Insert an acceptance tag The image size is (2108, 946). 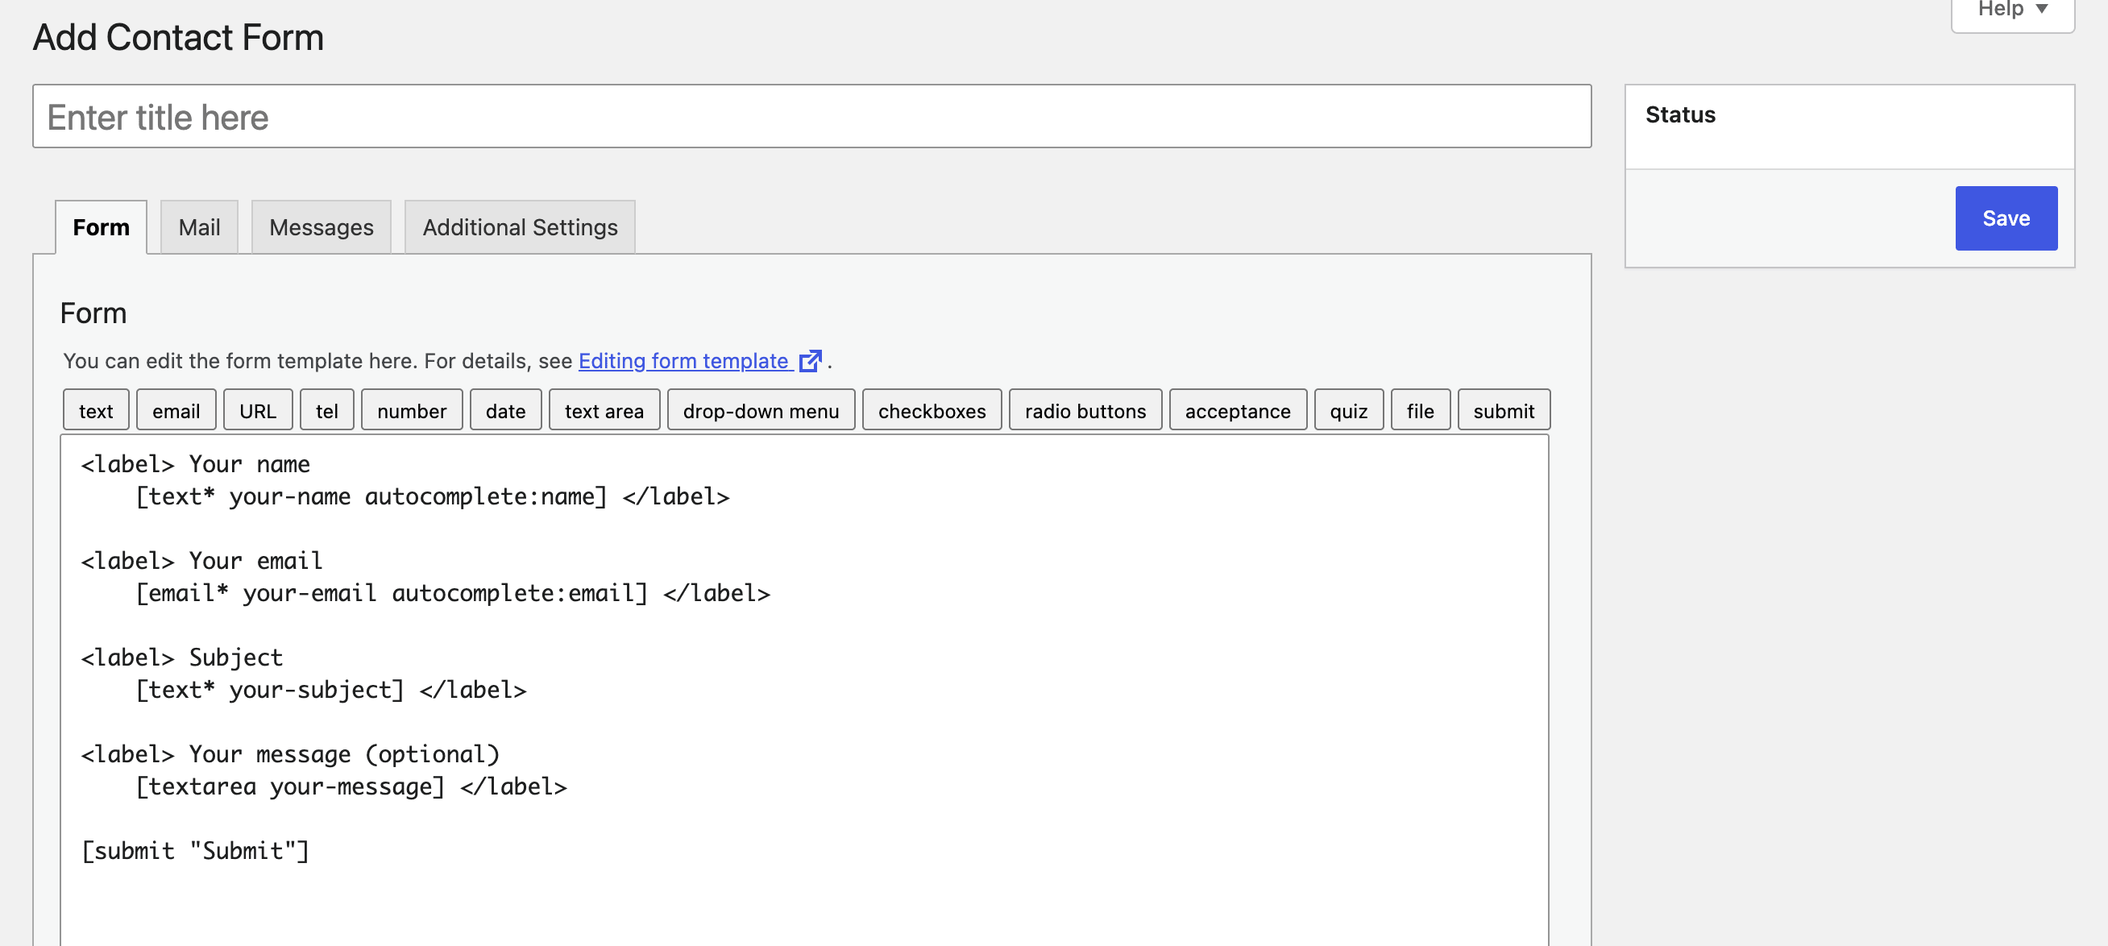[1237, 410]
